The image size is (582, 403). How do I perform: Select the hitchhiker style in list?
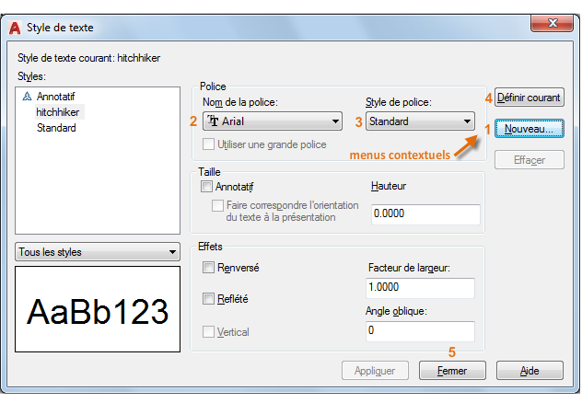click(59, 112)
